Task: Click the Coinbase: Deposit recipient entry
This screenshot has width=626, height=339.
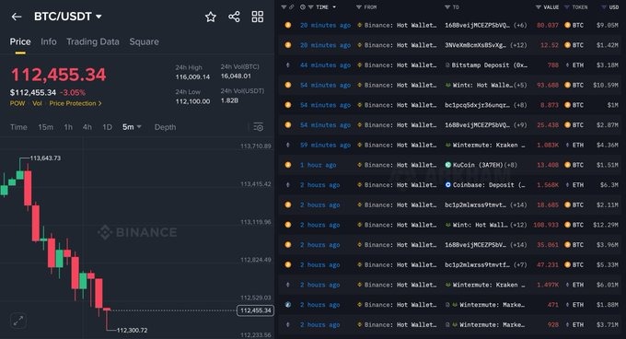Action: point(489,185)
